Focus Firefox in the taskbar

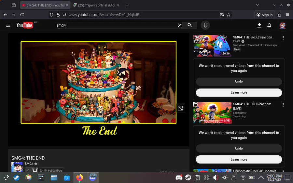click(80, 177)
